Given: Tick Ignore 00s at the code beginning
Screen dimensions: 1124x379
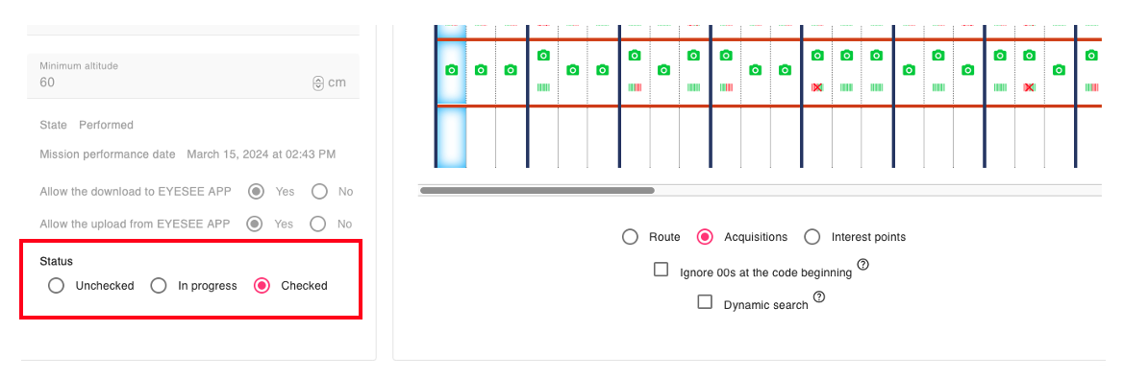Looking at the screenshot, I should (x=661, y=270).
